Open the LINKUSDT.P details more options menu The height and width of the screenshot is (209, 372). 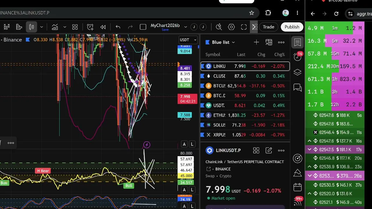point(281,150)
